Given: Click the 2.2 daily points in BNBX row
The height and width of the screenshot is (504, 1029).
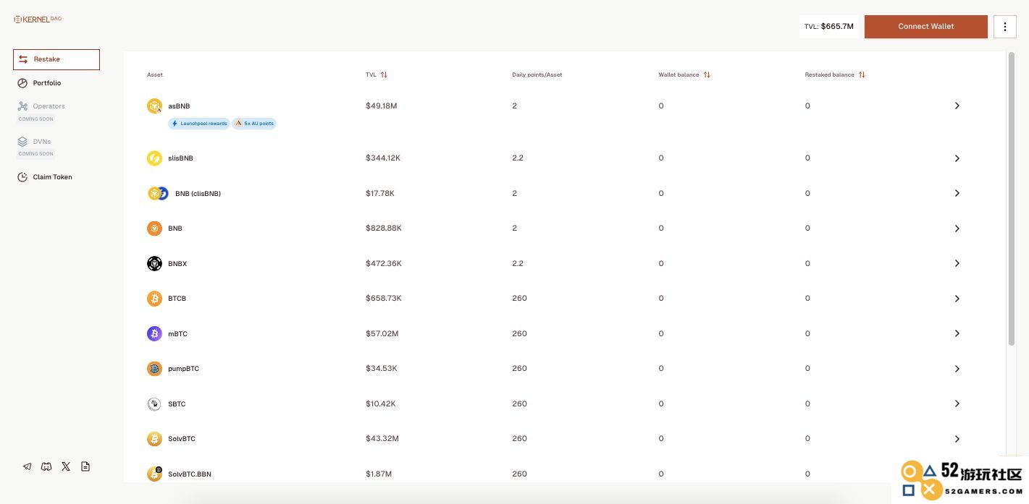Looking at the screenshot, I should pos(518,263).
